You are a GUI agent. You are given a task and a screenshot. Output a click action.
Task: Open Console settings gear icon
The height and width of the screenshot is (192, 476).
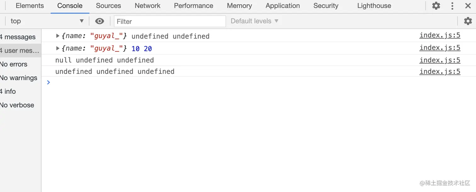[468, 21]
